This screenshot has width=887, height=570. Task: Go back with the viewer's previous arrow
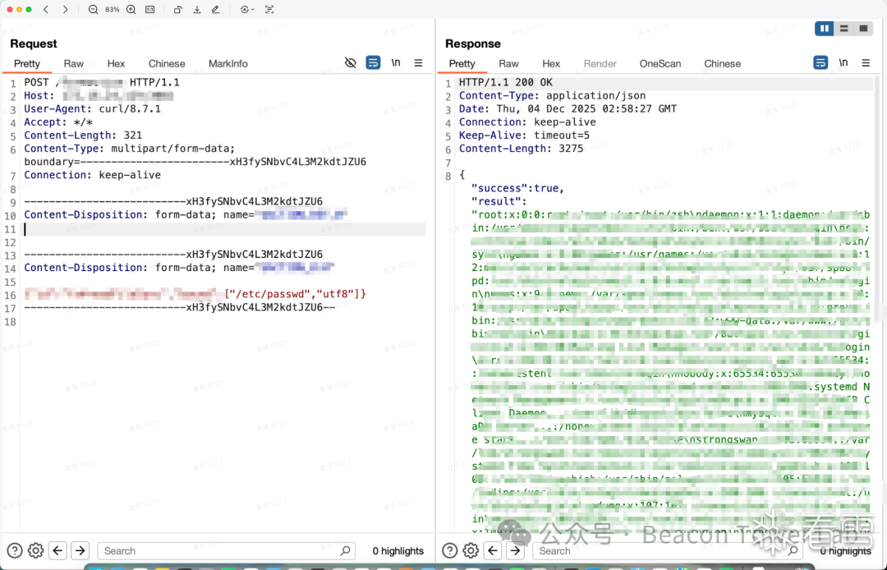pyautogui.click(x=46, y=10)
